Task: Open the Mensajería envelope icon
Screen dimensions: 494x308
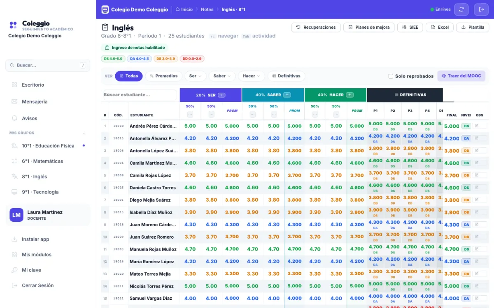Action: tap(14, 101)
